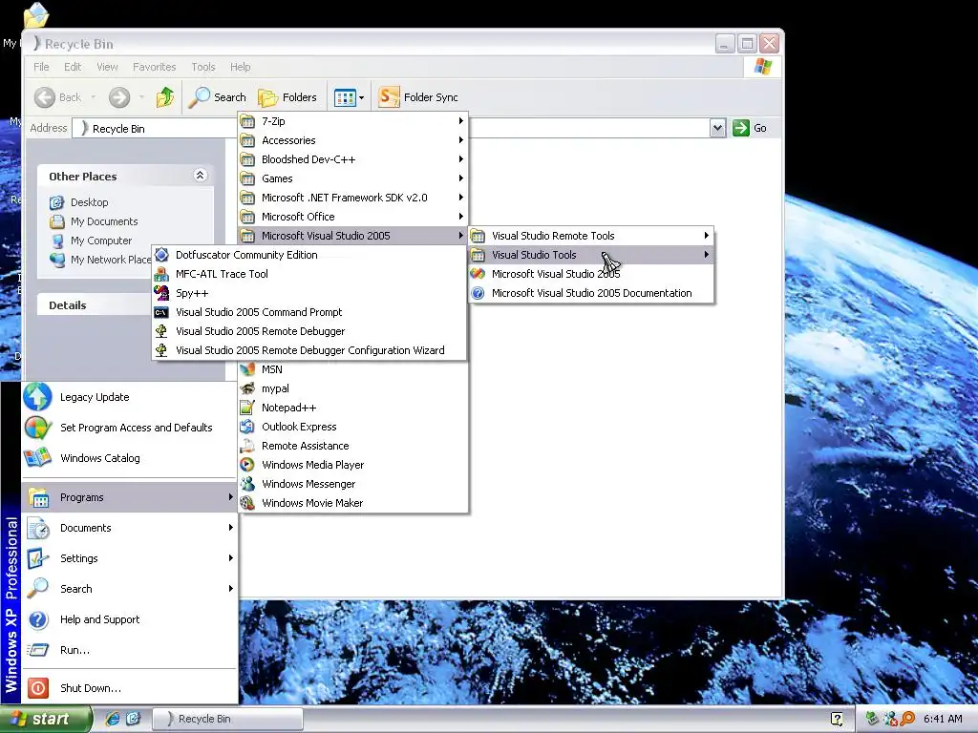Expand Microsoft .NET Framework SDK v2.0 submenu

coord(353,198)
